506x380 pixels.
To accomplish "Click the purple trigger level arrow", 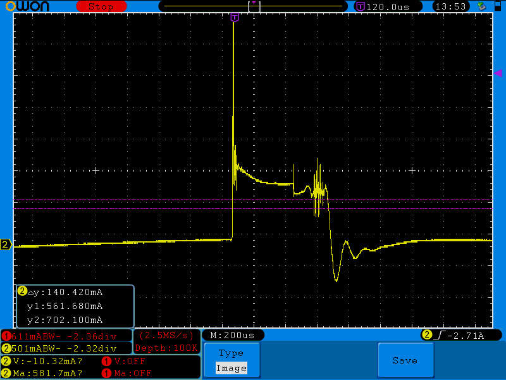I will coord(497,73).
